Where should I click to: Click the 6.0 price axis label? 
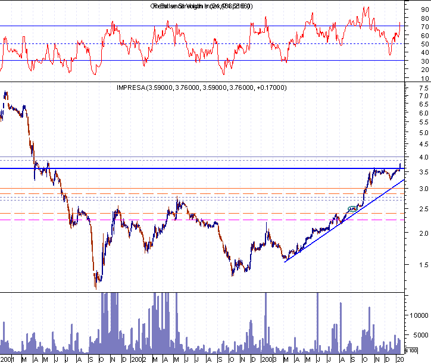pyautogui.click(x=424, y=113)
